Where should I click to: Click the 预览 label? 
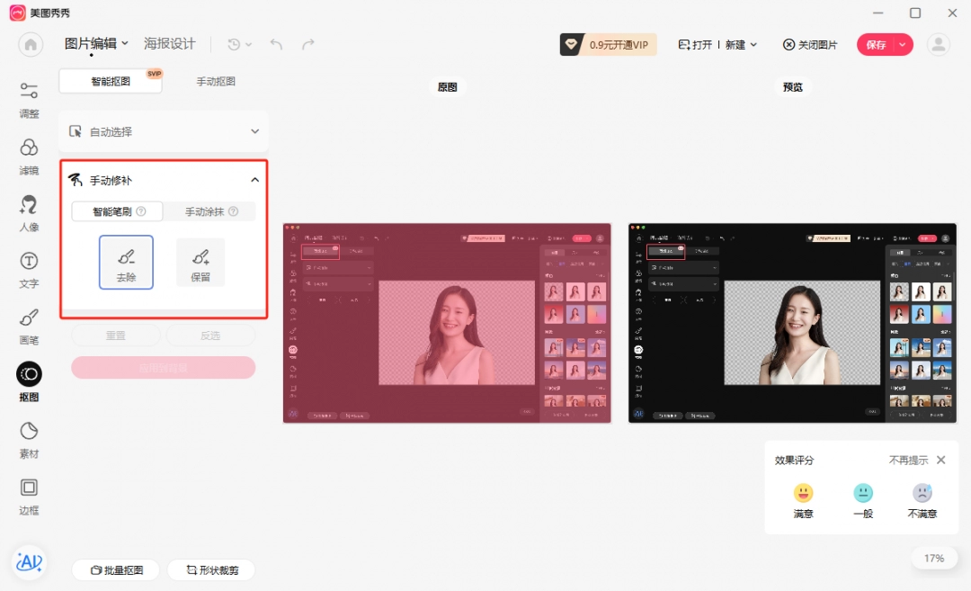[x=793, y=87]
